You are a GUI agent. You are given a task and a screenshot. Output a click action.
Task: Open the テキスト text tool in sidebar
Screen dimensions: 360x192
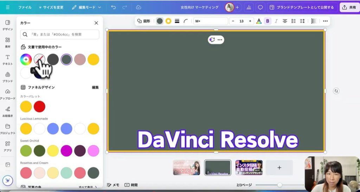coord(7,59)
